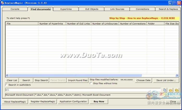
Task: Click the Import found files button
Action: coord(77,80)
